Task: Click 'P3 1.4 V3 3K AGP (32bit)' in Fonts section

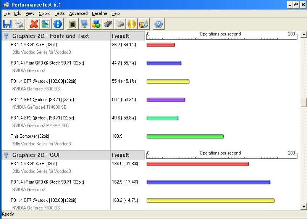Action: pyautogui.click(x=34, y=45)
